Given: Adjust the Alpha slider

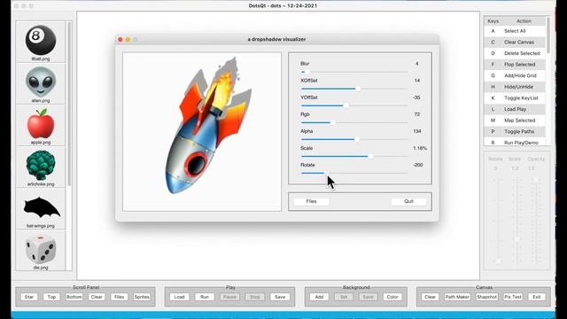Looking at the screenshot, I should 354,139.
